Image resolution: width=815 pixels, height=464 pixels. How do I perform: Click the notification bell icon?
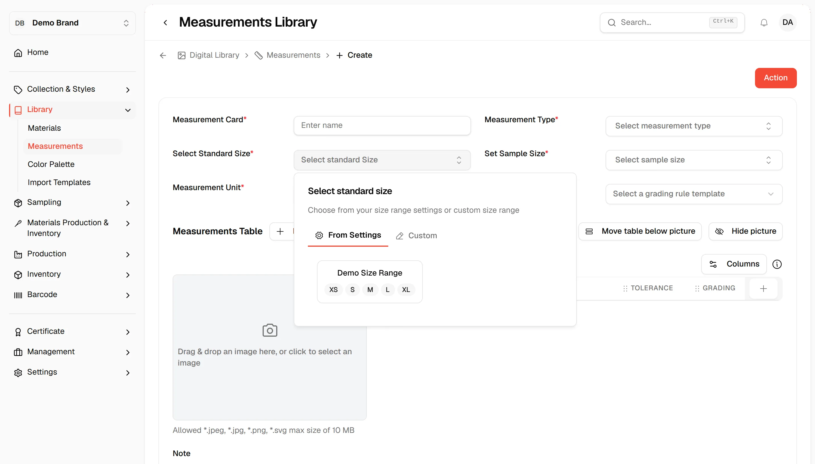[764, 23]
